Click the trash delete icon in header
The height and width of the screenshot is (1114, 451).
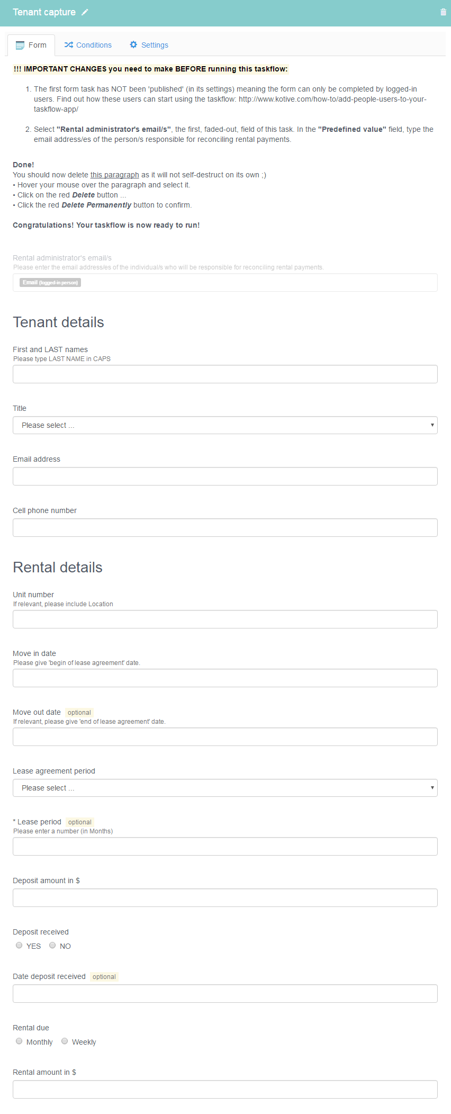443,12
